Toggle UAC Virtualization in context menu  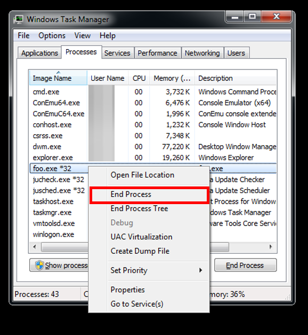point(141,237)
